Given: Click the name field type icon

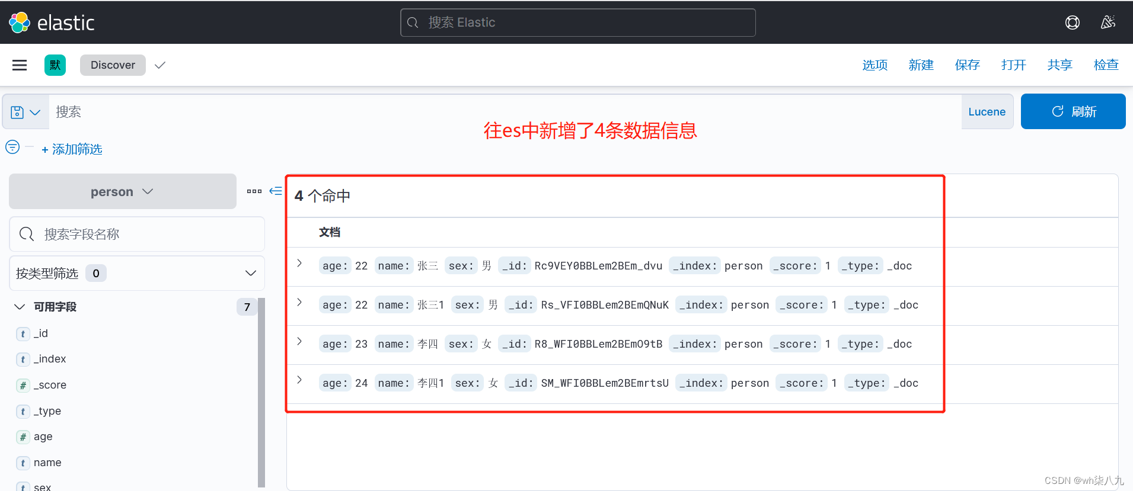Looking at the screenshot, I should (x=23, y=463).
